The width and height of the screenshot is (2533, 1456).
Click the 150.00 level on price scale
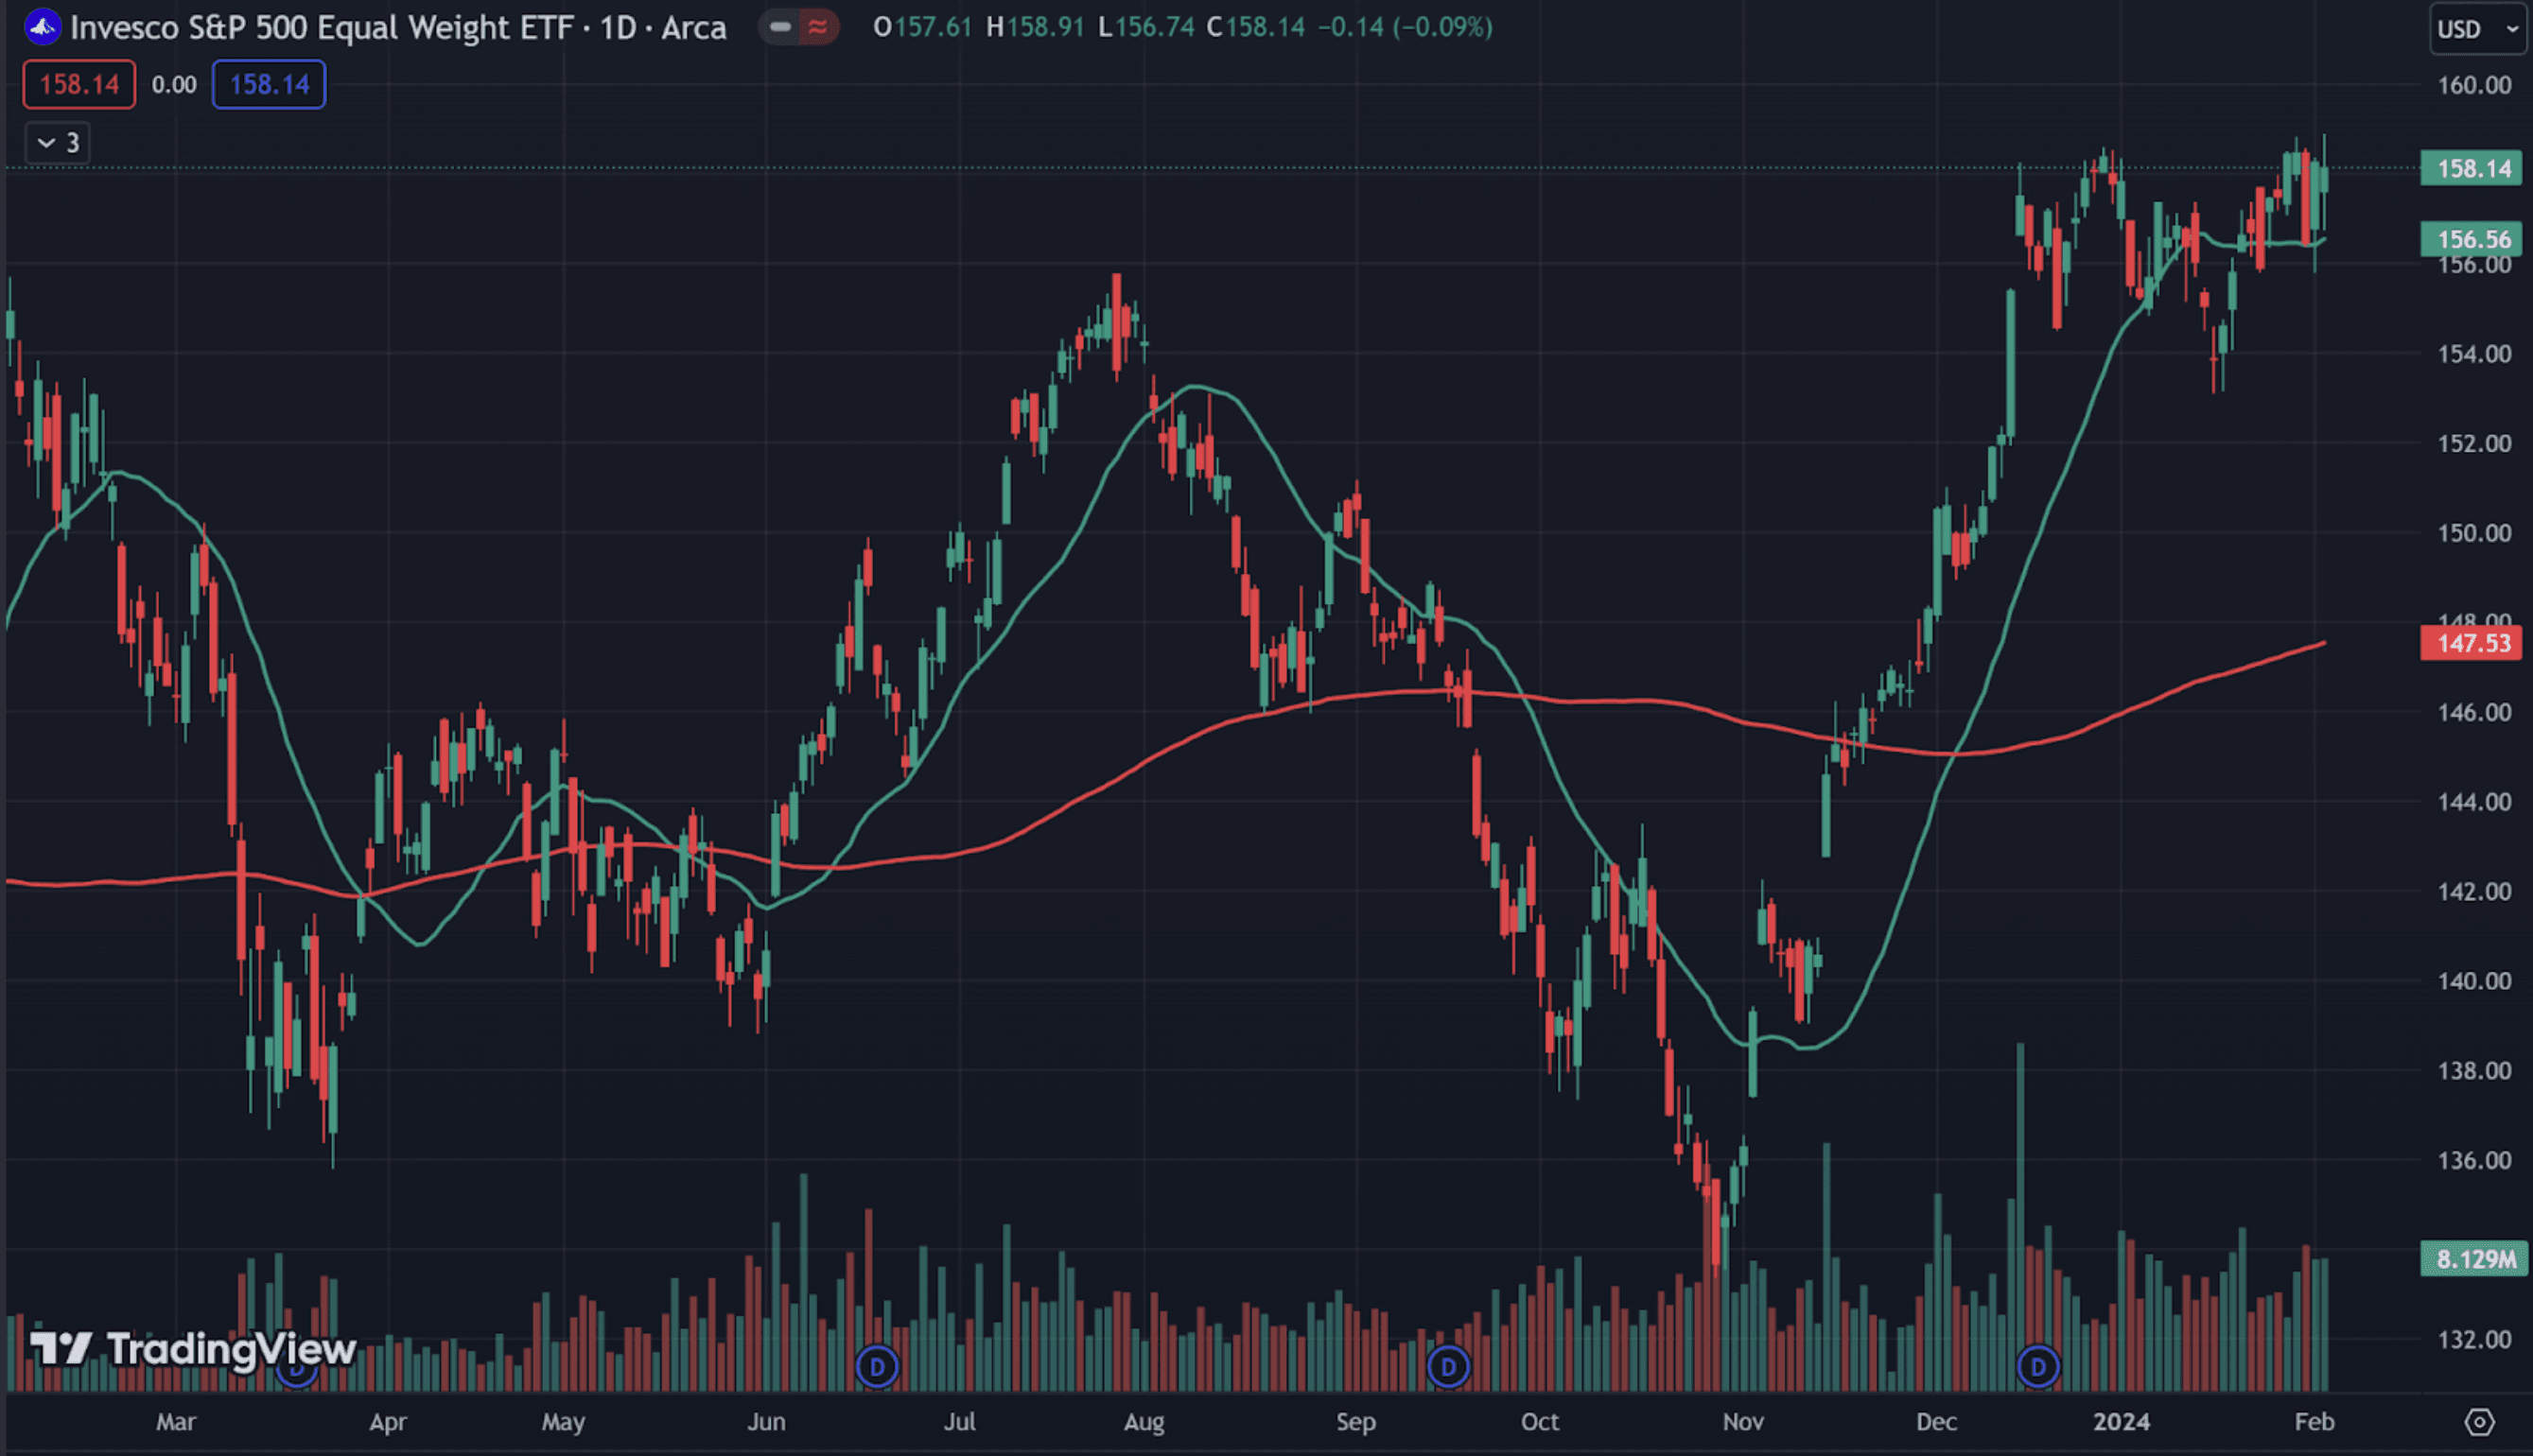point(2473,533)
